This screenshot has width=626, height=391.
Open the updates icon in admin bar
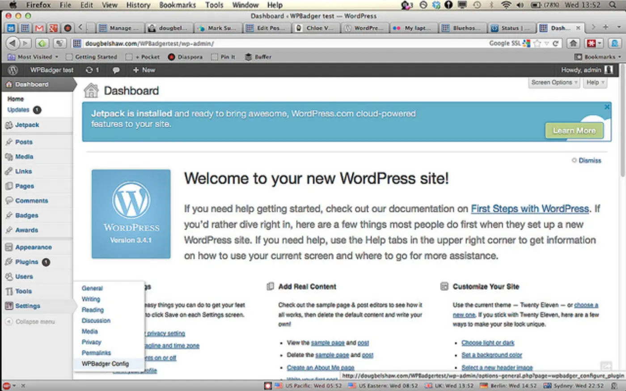click(92, 70)
